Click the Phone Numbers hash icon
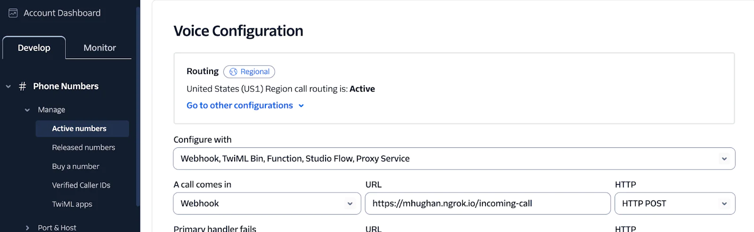The height and width of the screenshot is (232, 754). (x=22, y=86)
